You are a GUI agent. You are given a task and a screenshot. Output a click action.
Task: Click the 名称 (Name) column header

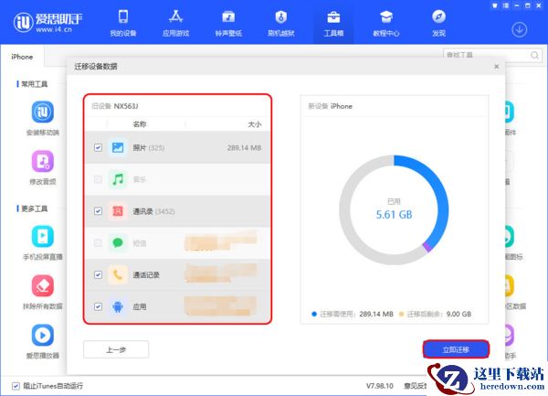tap(140, 124)
